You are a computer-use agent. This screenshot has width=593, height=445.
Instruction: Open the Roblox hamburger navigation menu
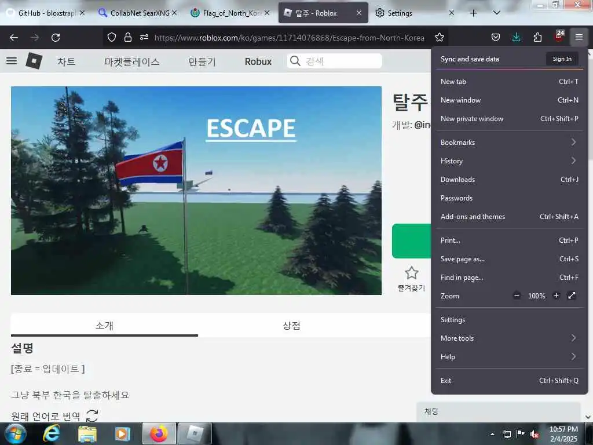point(12,61)
